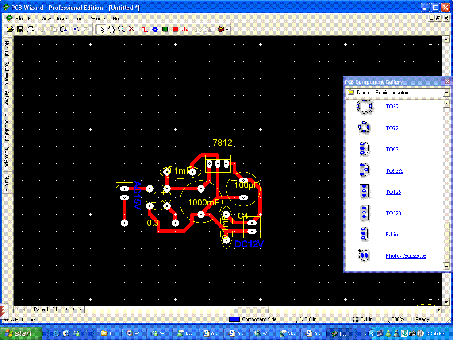453x340 pixels.
Task: Expand the More view styles tab
Action: 7,183
